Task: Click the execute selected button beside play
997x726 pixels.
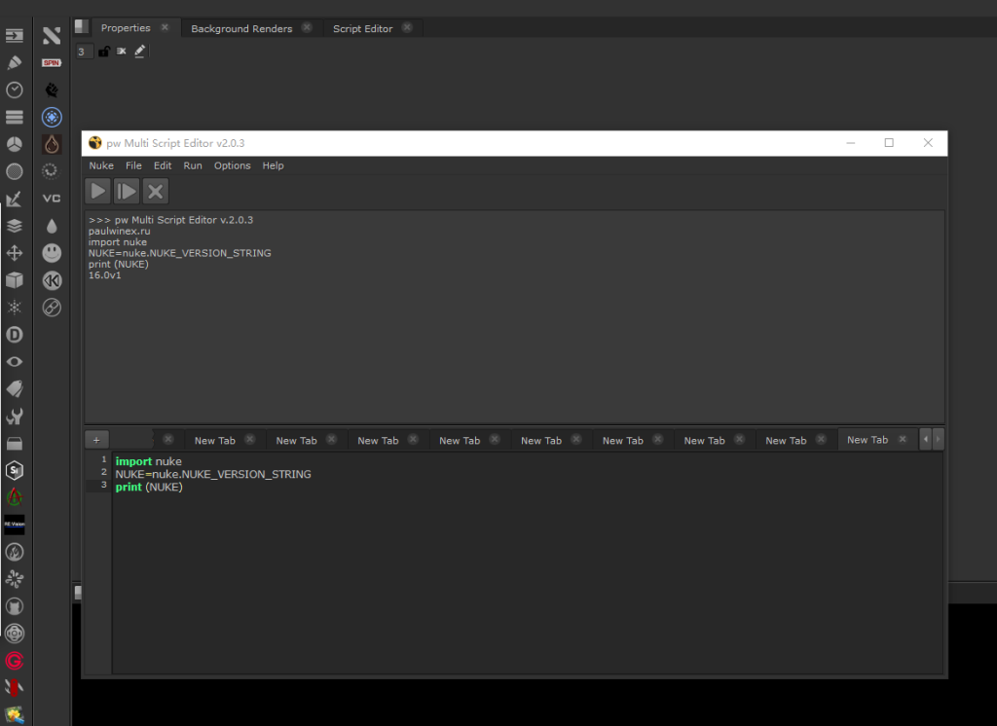Action: point(127,191)
